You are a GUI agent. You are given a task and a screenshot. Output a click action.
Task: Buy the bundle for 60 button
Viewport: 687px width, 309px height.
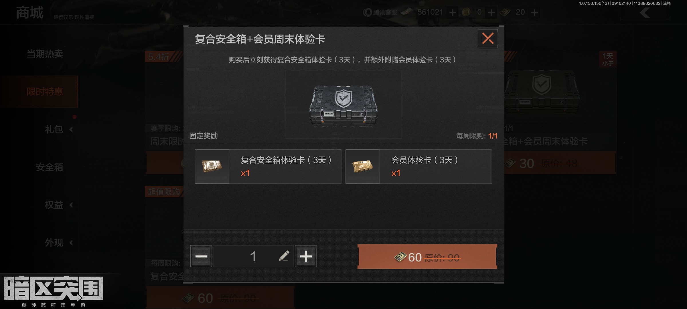click(427, 257)
